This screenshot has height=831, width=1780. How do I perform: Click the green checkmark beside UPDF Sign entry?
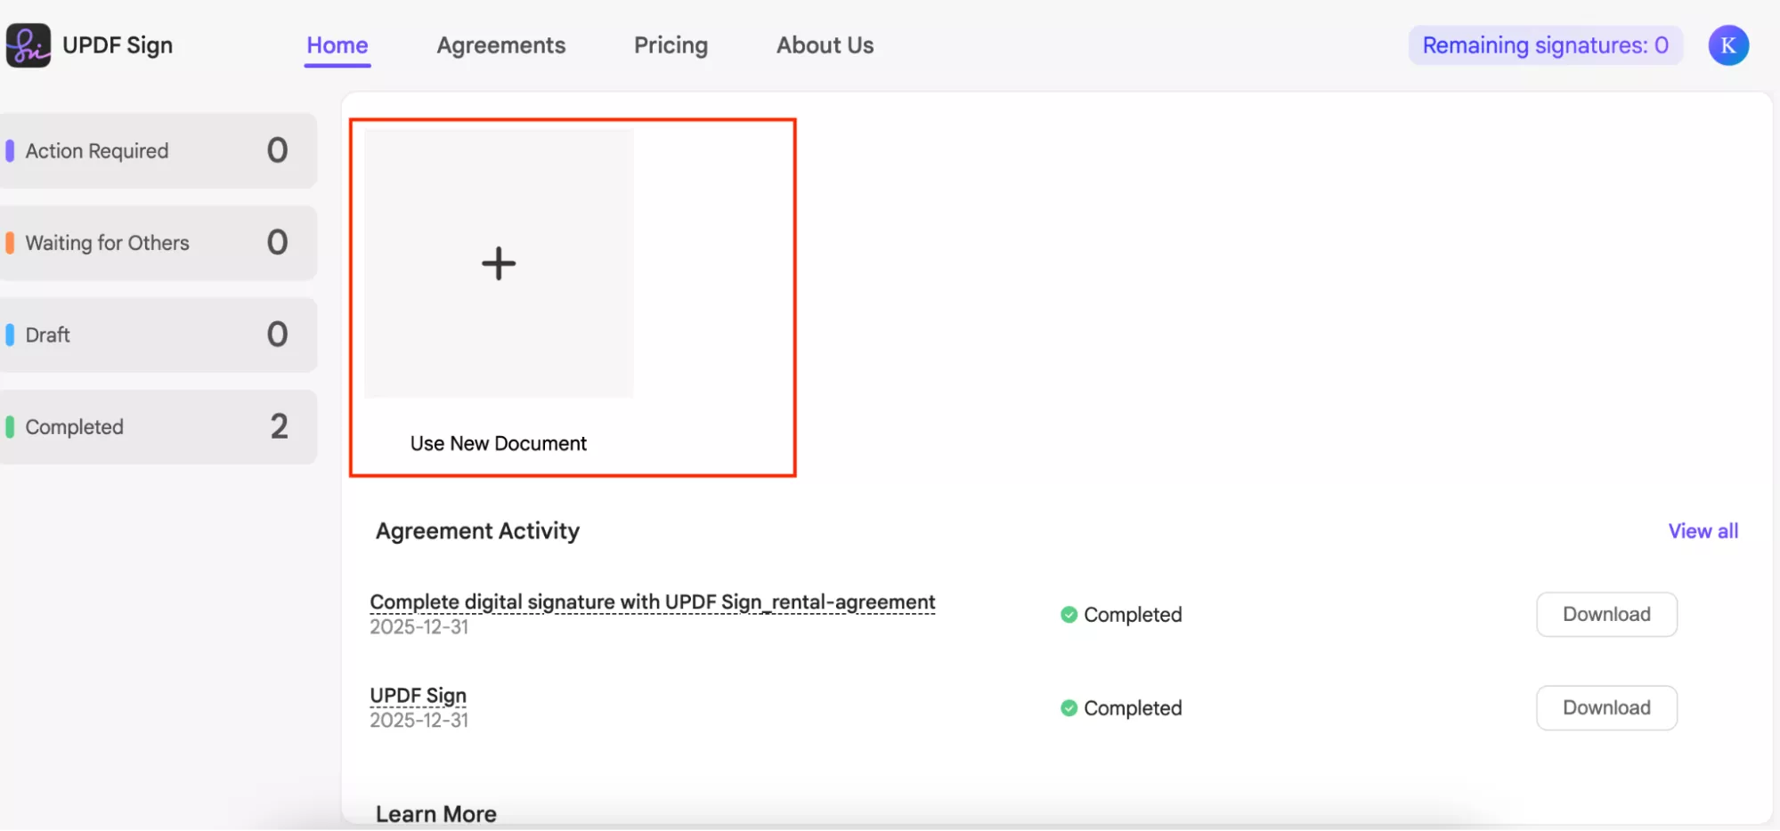pos(1068,707)
